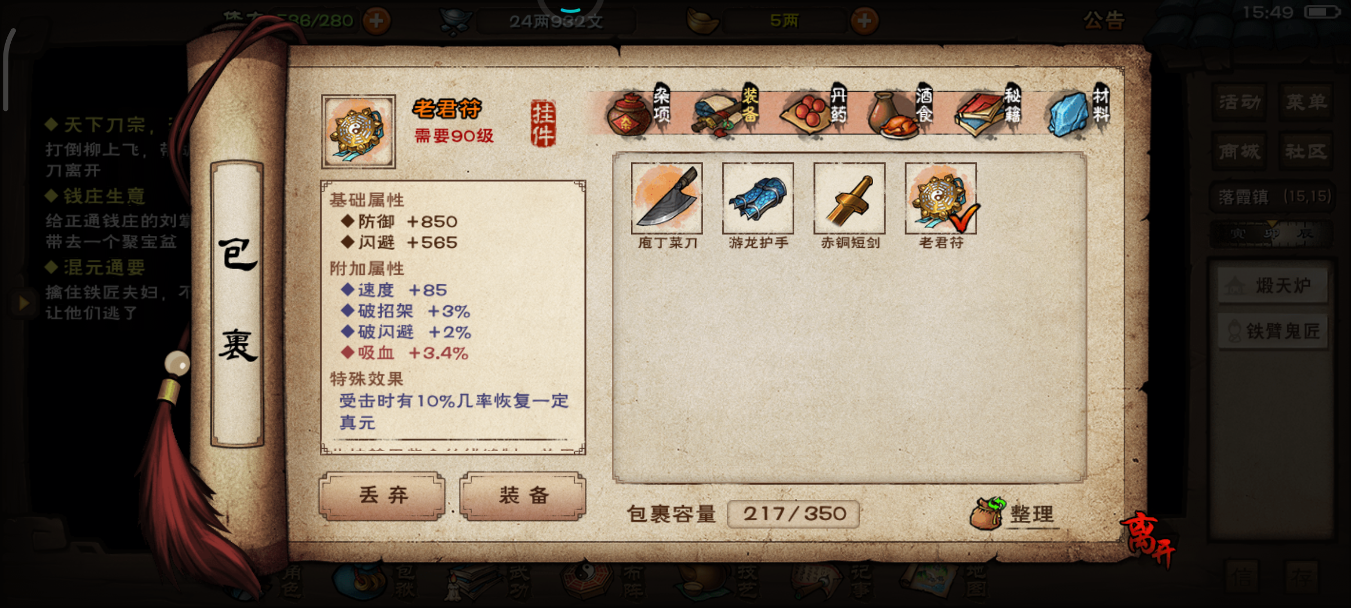Image resolution: width=1351 pixels, height=608 pixels.
Task: Click the 丢弃 discard button
Action: click(382, 495)
